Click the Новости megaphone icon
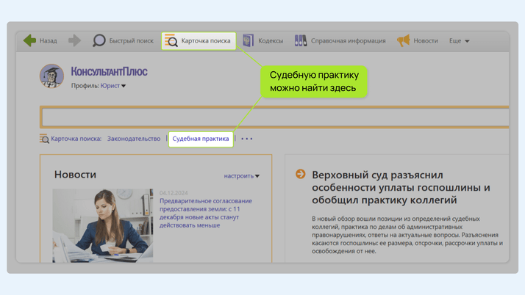The image size is (525, 295). click(x=404, y=40)
